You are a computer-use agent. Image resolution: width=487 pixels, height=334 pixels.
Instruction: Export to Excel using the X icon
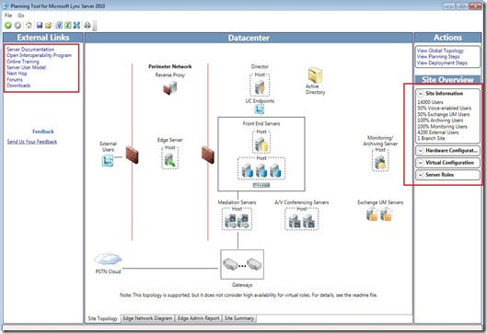[x=68, y=26]
